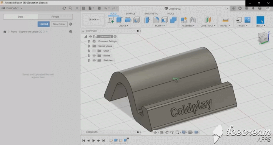Open the data panel settings gear
The width and height of the screenshot is (273, 145).
tap(71, 24)
